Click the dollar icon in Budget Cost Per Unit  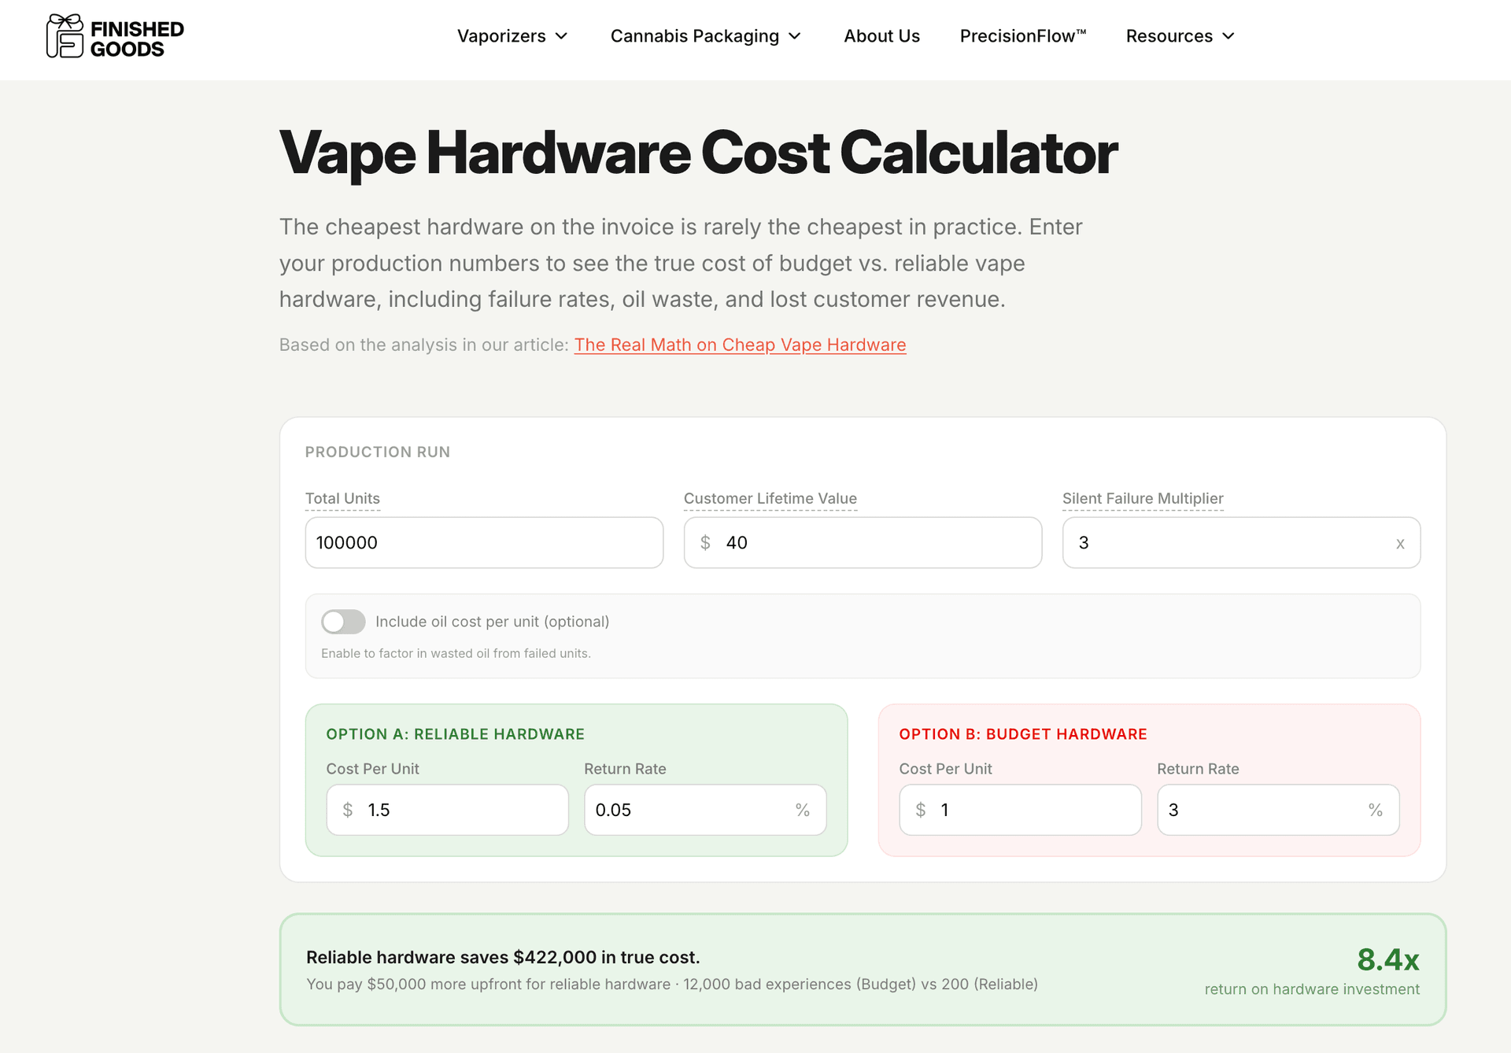(x=920, y=810)
